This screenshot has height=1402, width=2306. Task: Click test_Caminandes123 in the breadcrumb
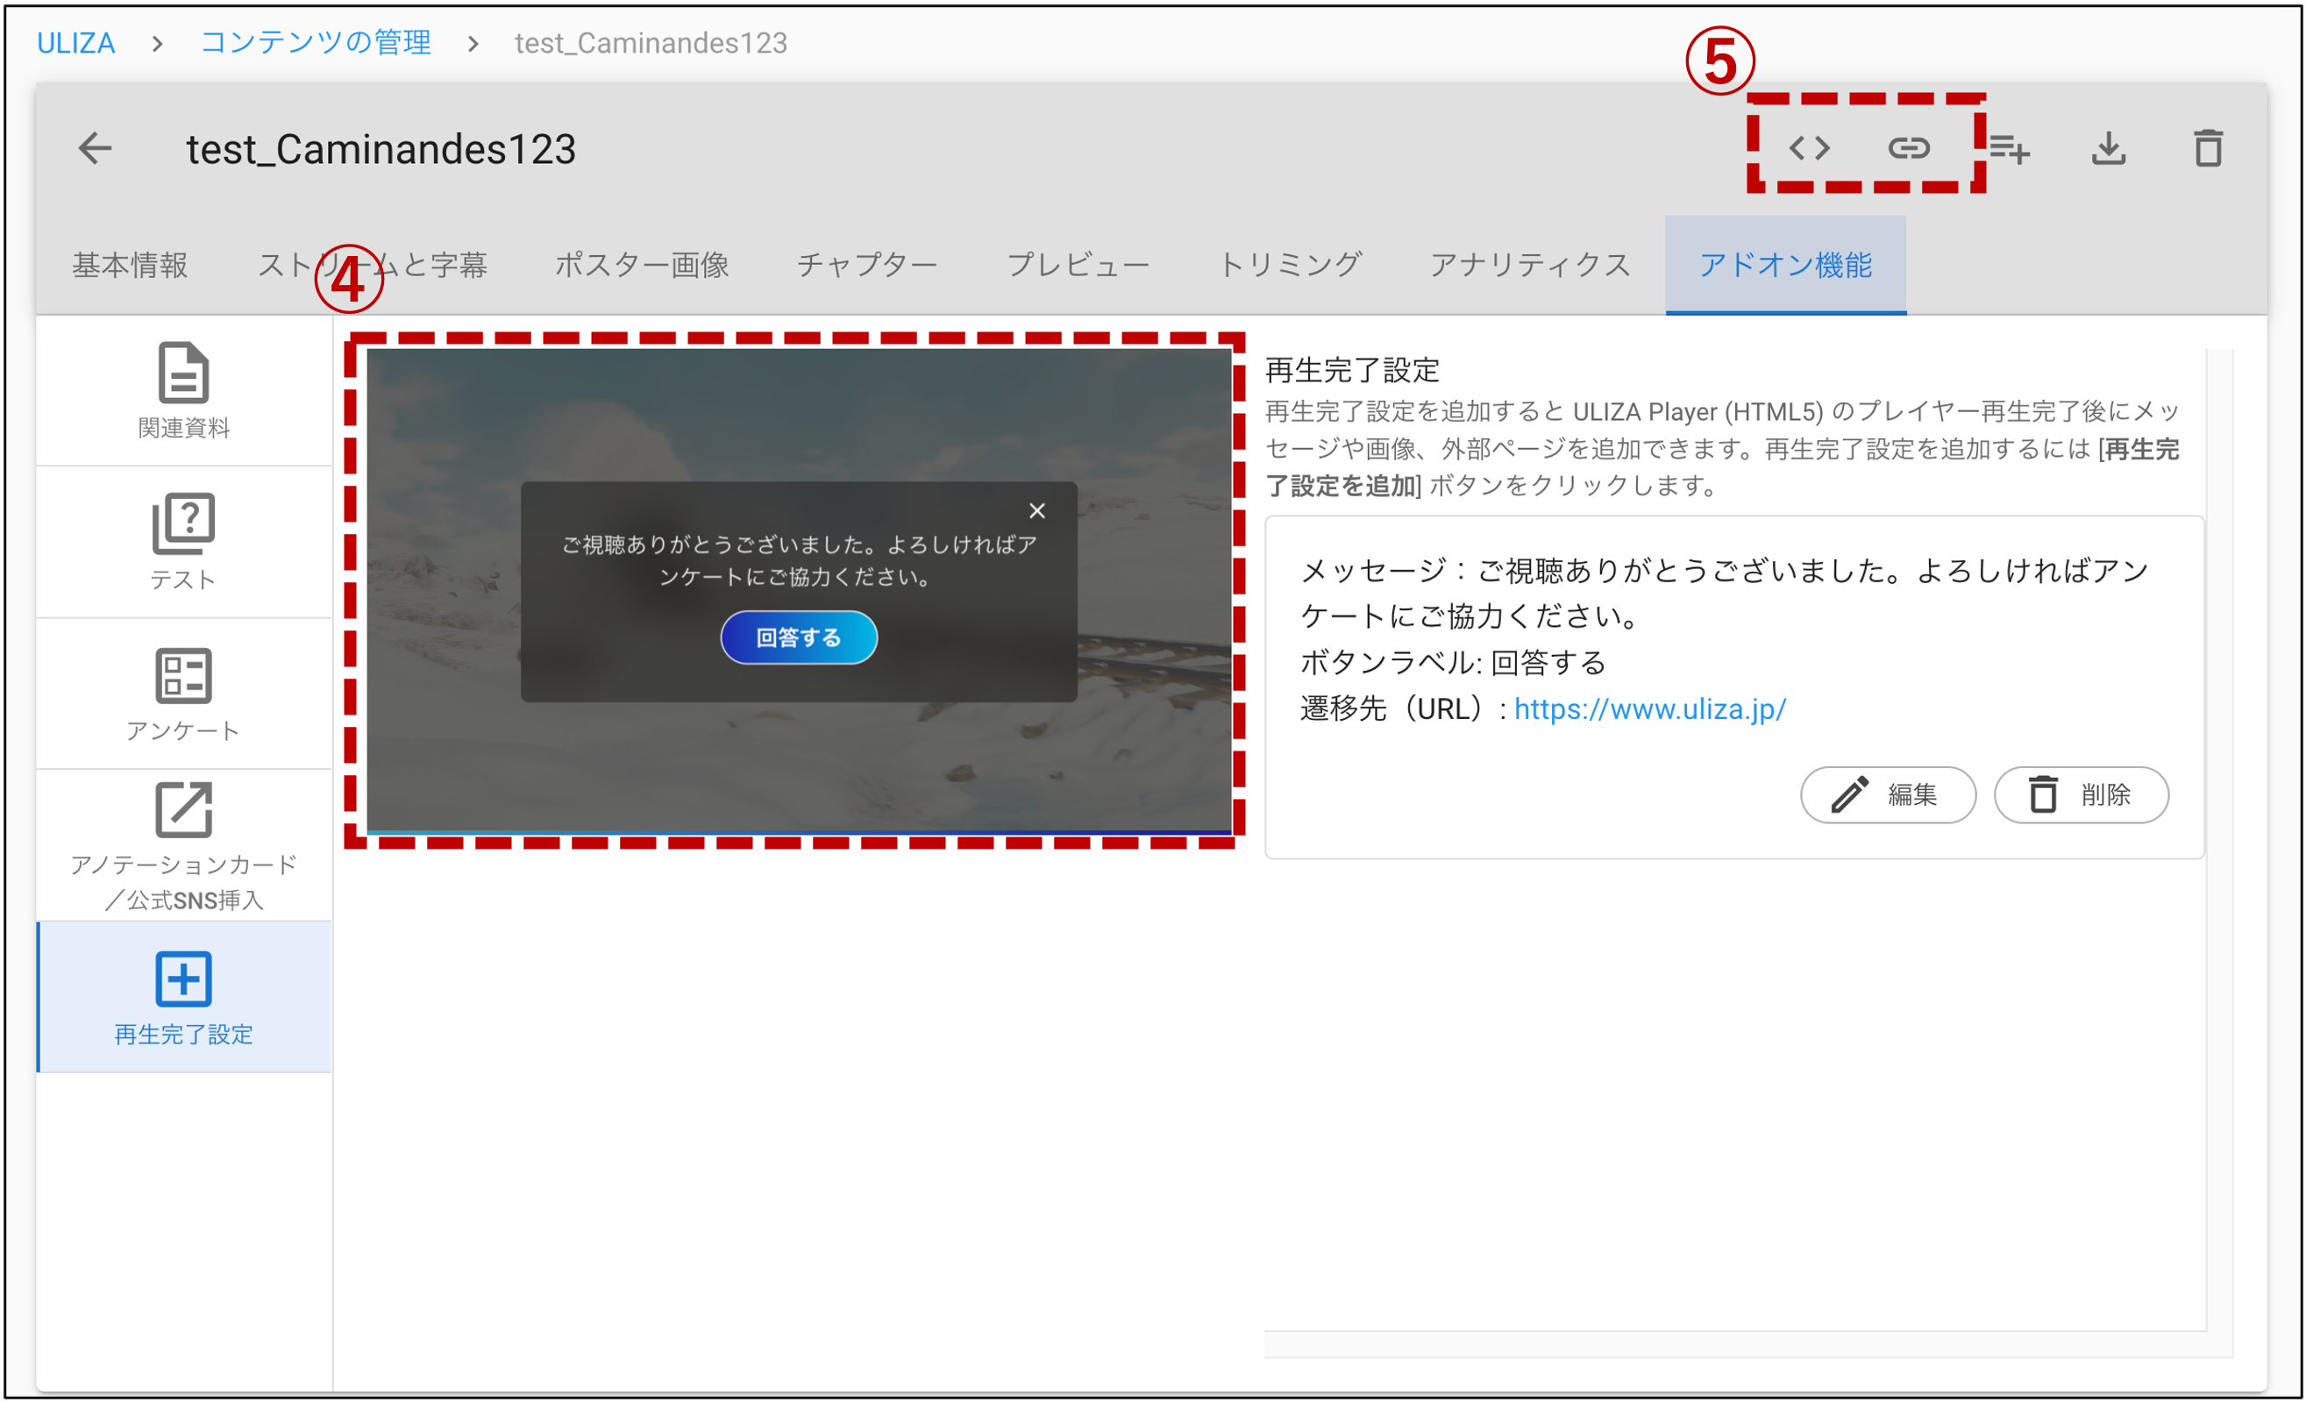(x=651, y=43)
